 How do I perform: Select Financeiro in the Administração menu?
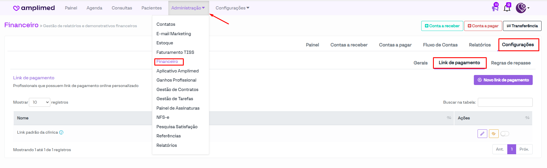pyautogui.click(x=167, y=62)
